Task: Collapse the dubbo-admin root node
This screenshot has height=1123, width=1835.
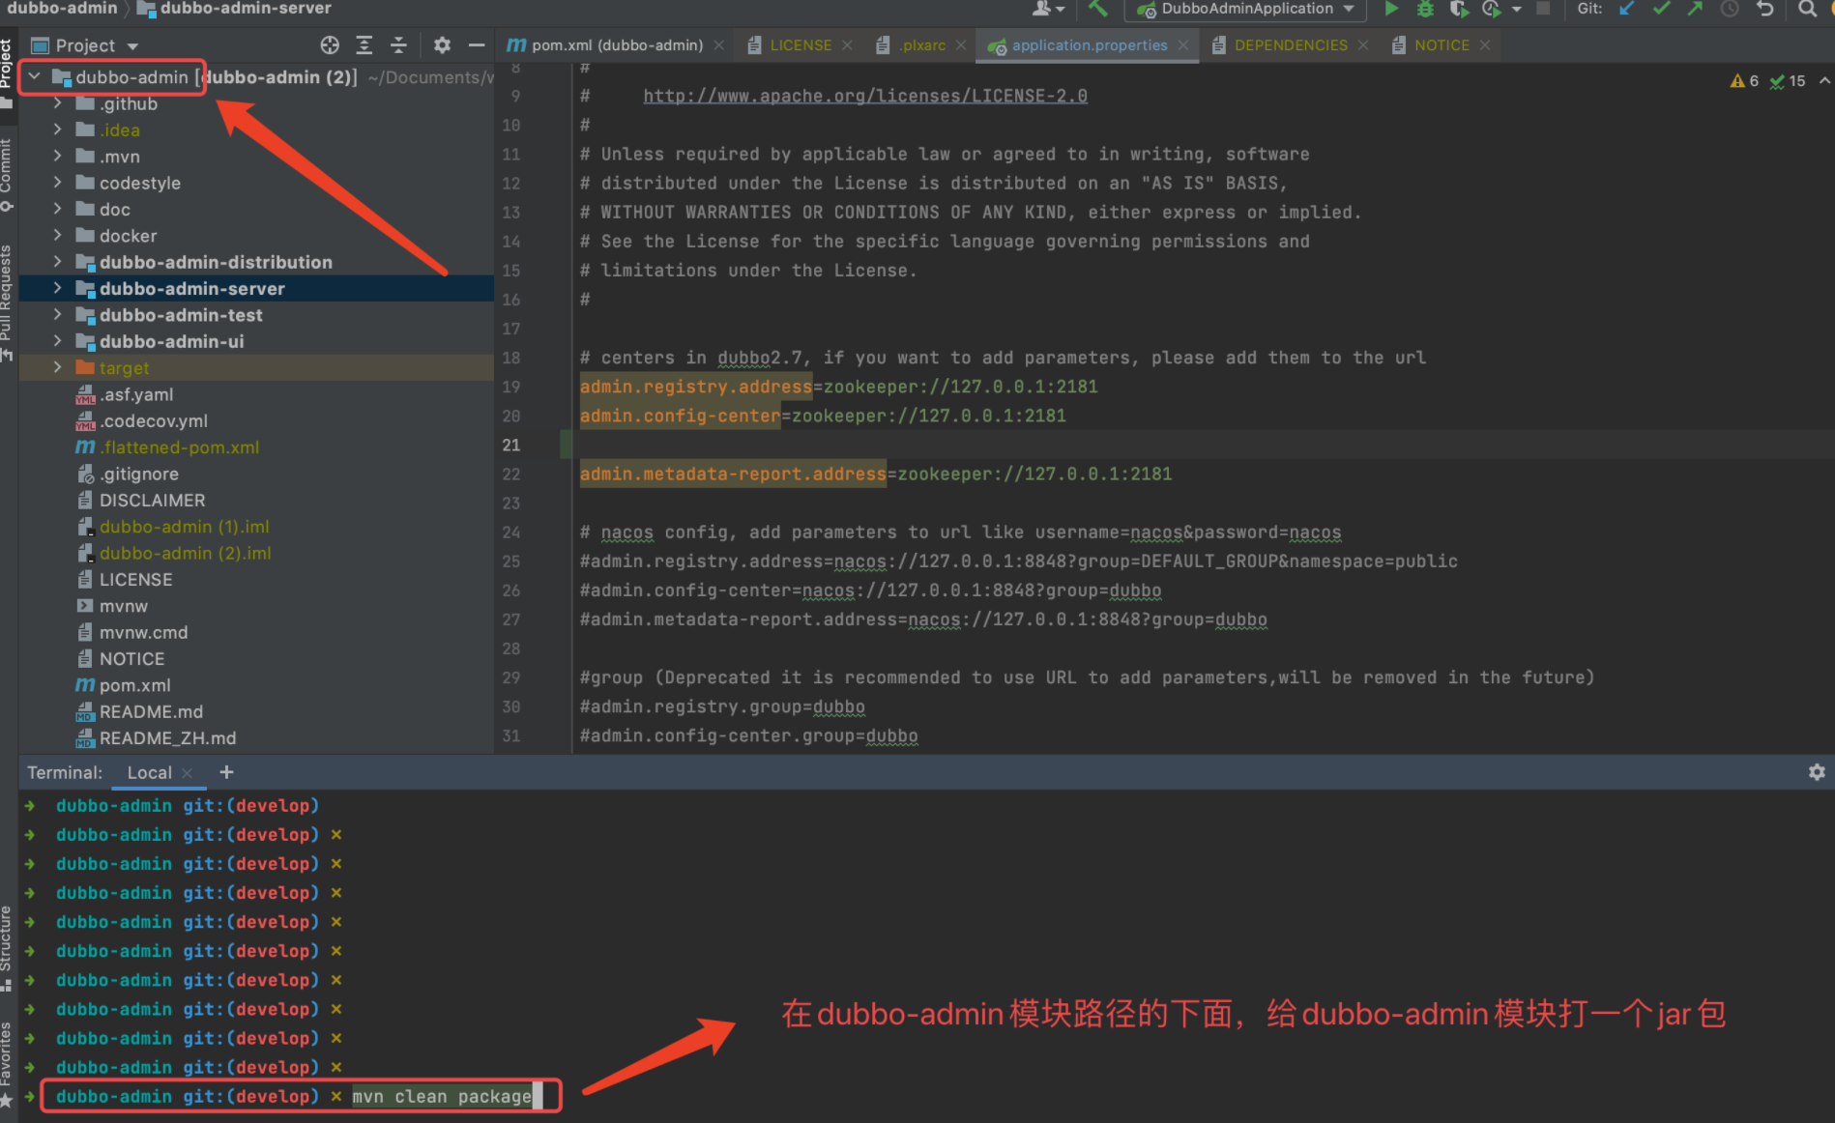Action: click(34, 76)
